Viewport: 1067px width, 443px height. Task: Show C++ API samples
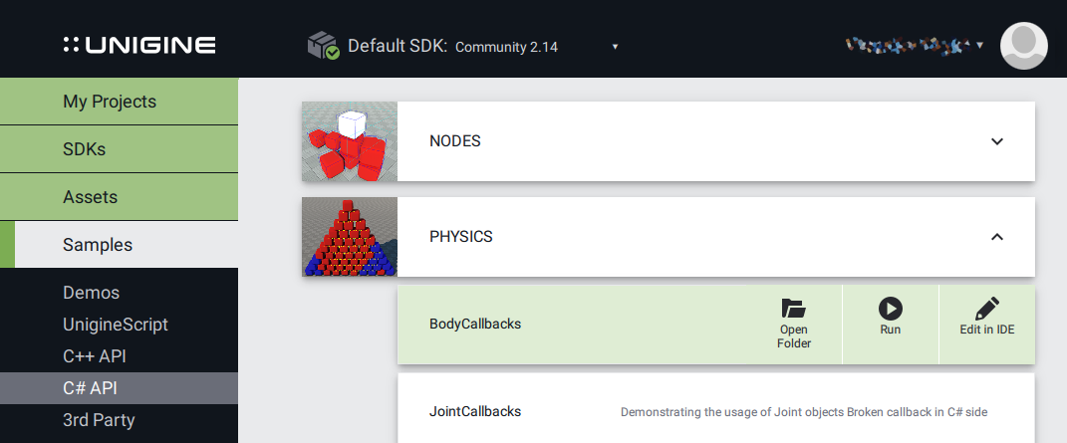94,356
